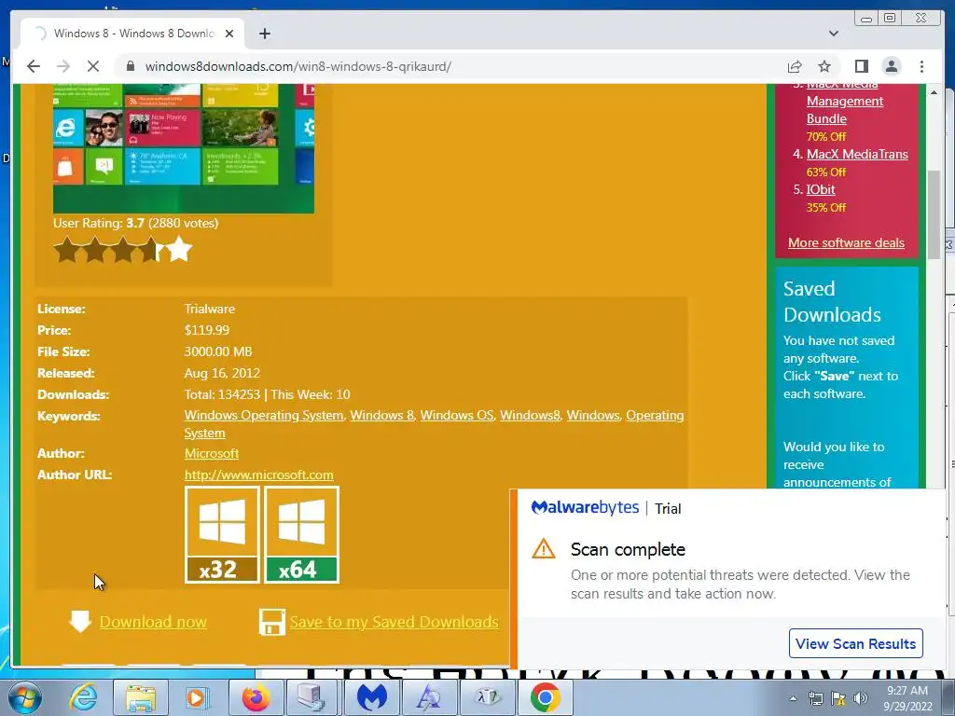The width and height of the screenshot is (955, 716).
Task: Click '3000.00 MB' file size value
Action: [218, 351]
